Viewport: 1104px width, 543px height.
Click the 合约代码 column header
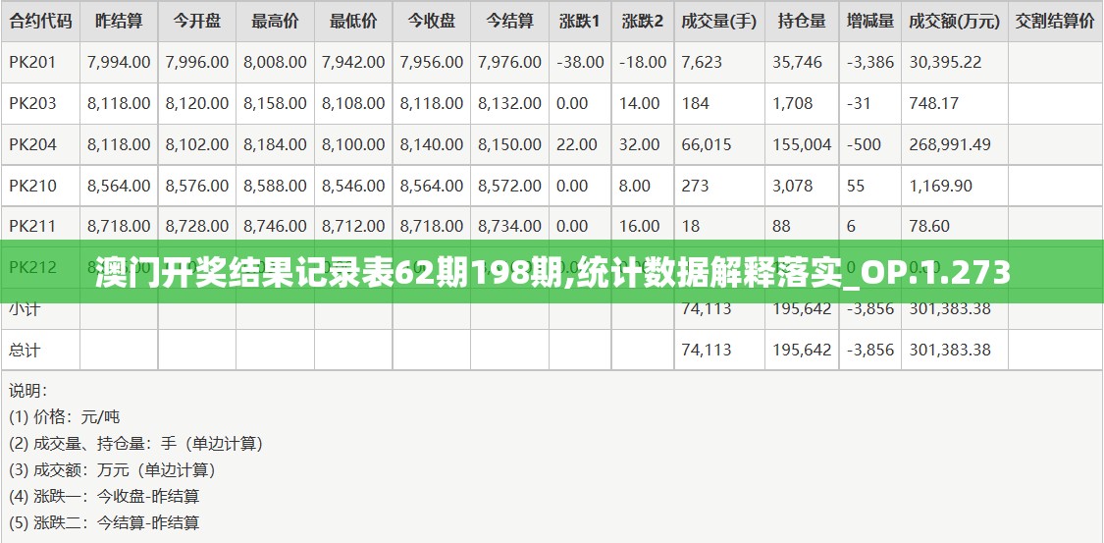[40, 22]
